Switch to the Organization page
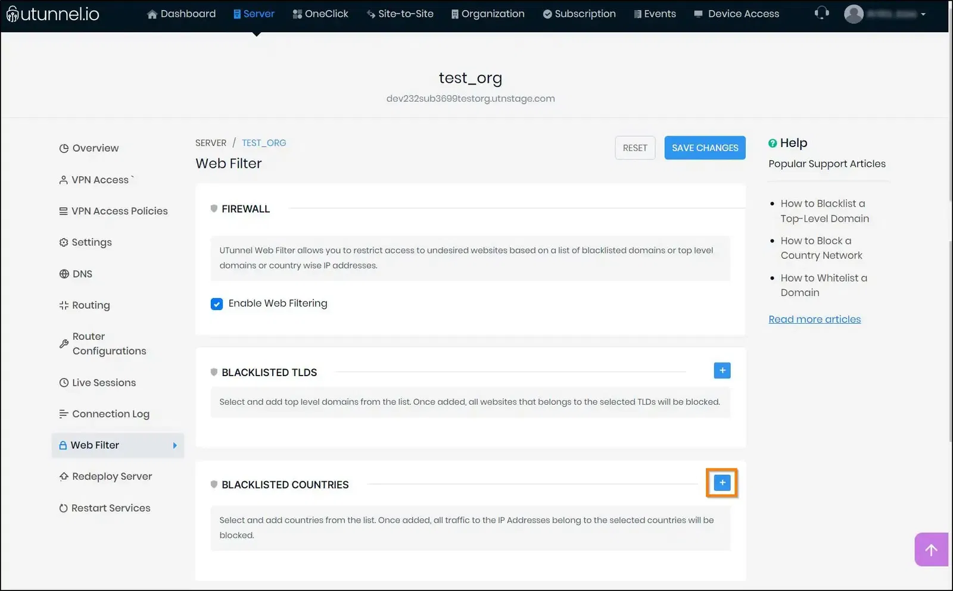This screenshot has width=953, height=591. [488, 14]
